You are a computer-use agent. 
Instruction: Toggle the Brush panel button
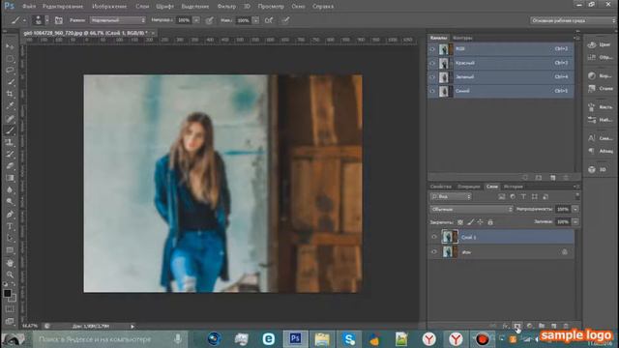58,20
